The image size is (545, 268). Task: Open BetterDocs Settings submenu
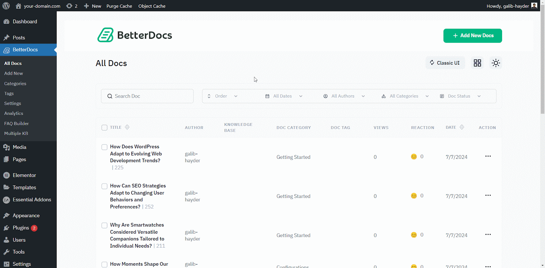[13, 103]
